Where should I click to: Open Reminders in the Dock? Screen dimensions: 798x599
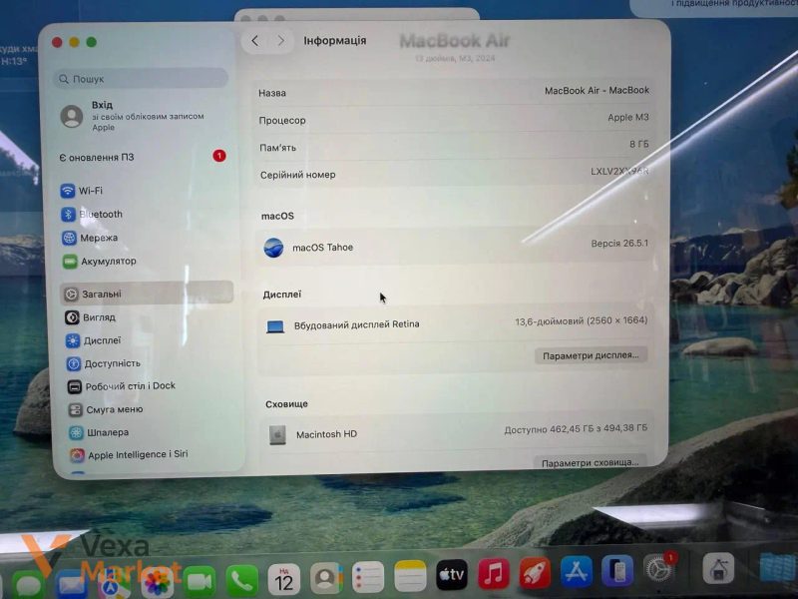click(x=368, y=577)
